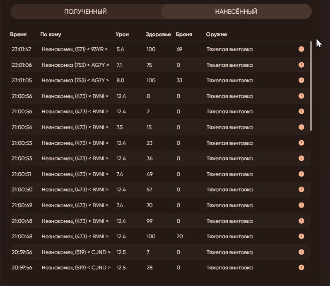Select the health value 23
The width and height of the screenshot is (330, 286).
tap(149, 143)
